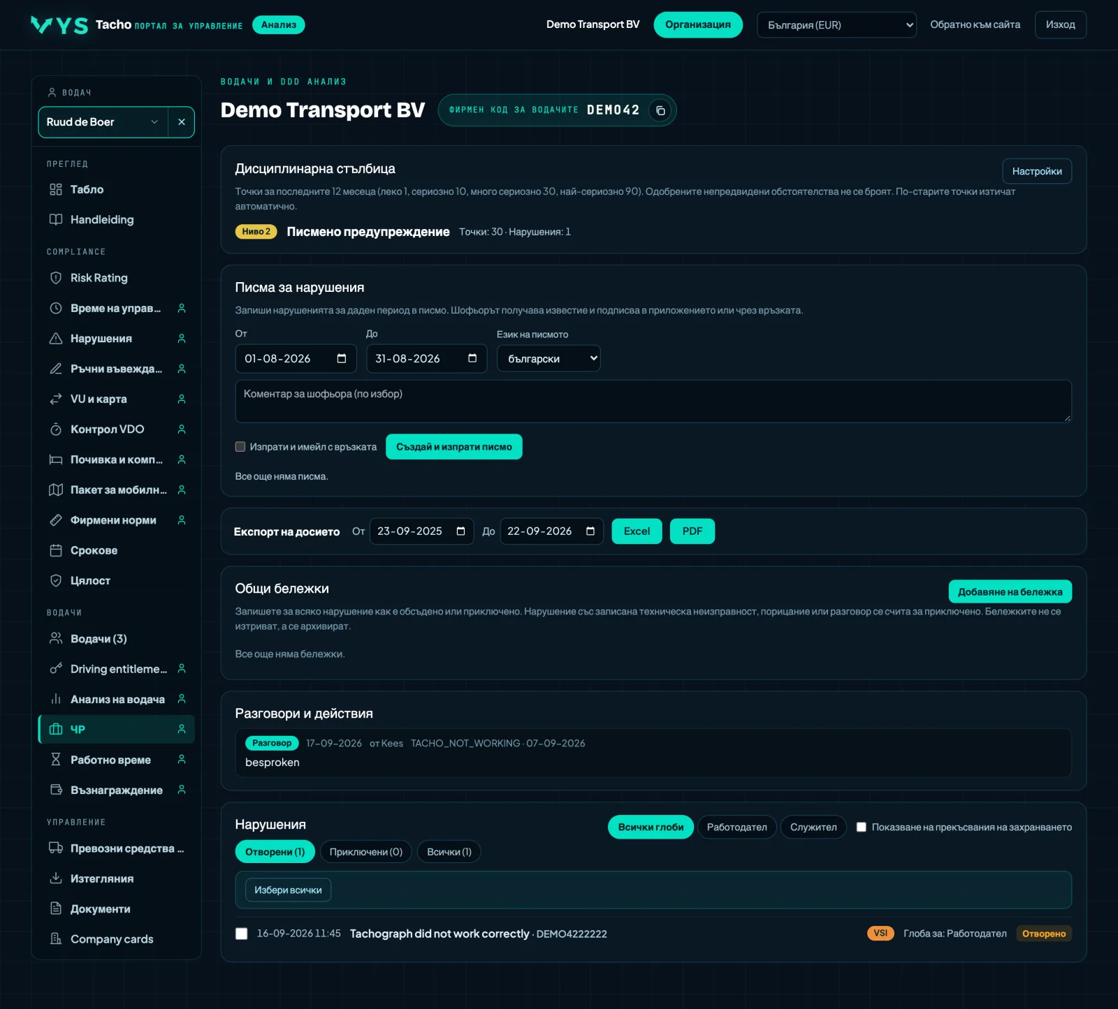Enable showing power interruptions checkbox
This screenshot has width=1118, height=1009.
862,827
